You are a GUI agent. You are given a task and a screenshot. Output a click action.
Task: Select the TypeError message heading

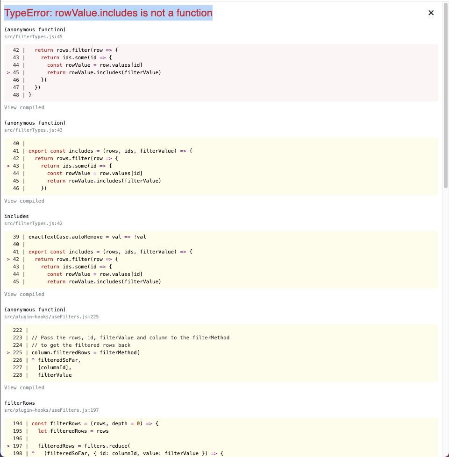(108, 13)
